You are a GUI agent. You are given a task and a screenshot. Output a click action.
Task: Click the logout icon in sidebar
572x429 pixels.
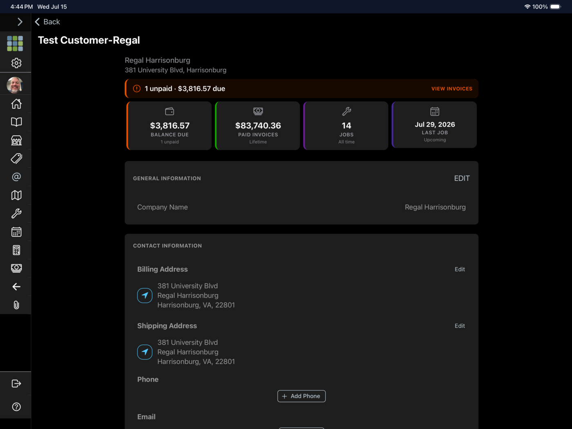click(16, 384)
